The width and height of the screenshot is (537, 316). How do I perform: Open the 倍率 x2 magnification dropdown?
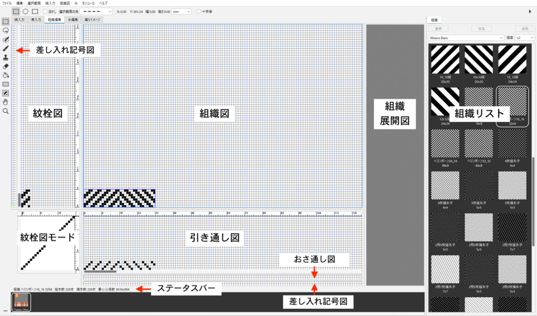coord(525,38)
